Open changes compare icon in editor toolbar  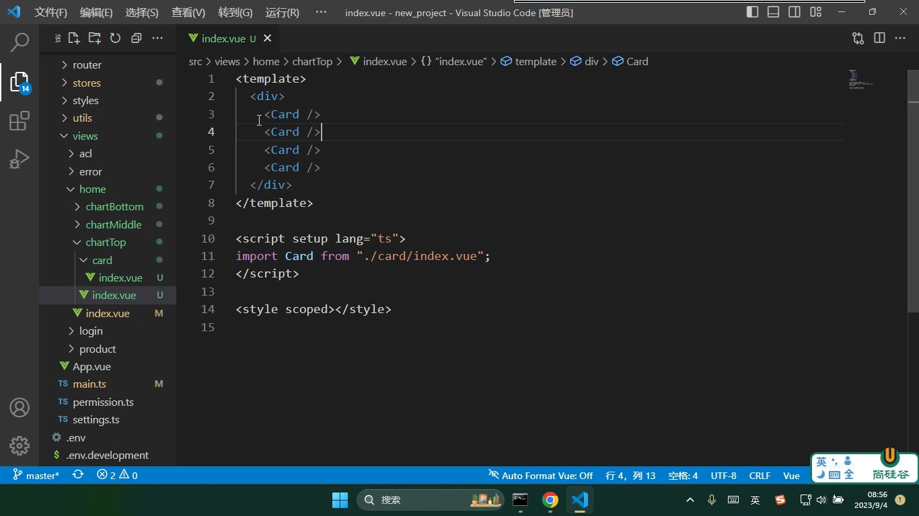coord(858,38)
